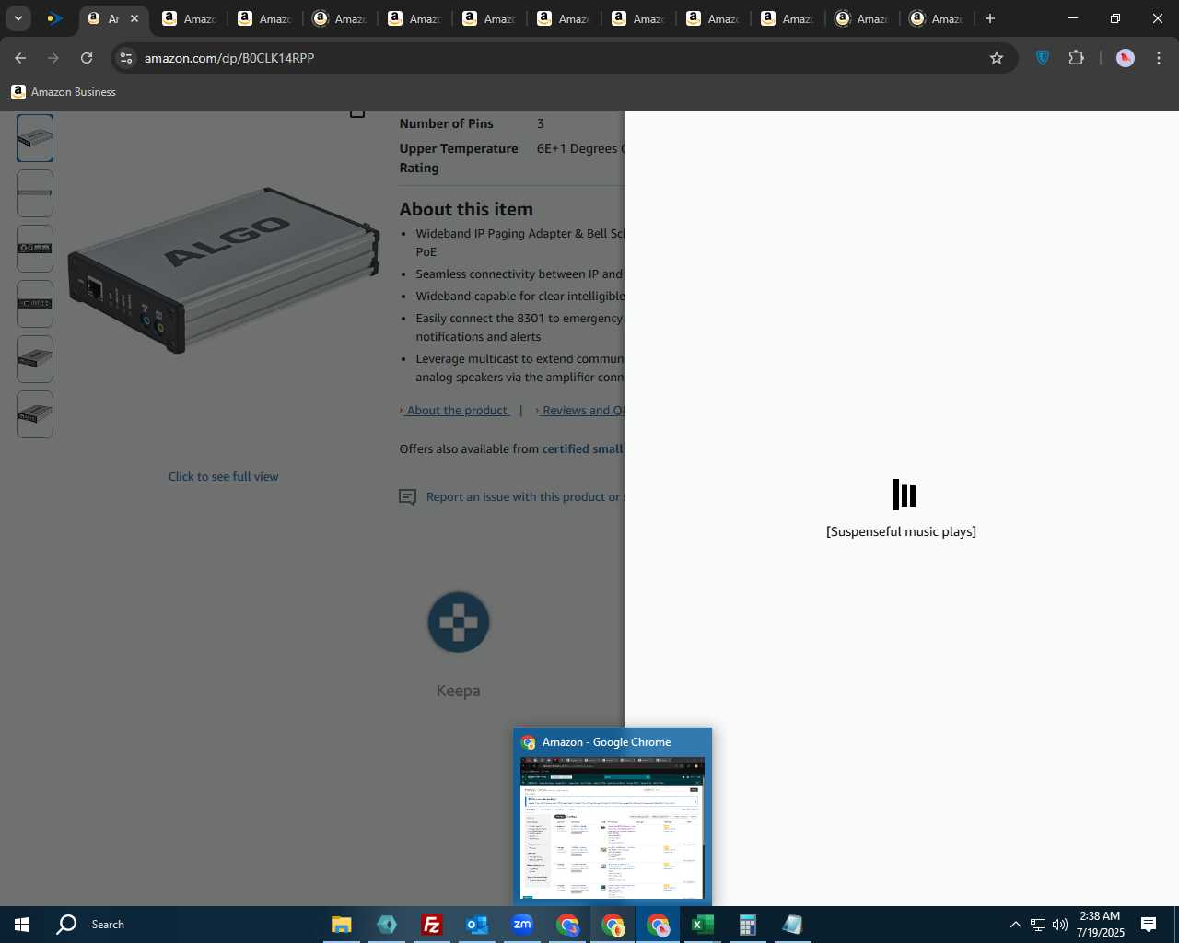This screenshot has width=1179, height=943.
Task: Reload the Amazon product page
Action: pyautogui.click(x=87, y=58)
